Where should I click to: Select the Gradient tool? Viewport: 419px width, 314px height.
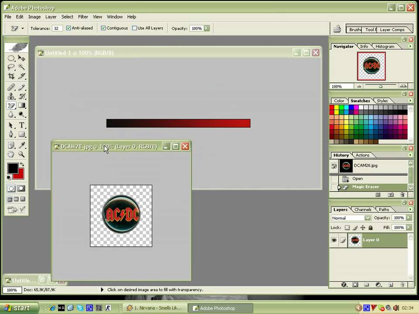coord(22,106)
